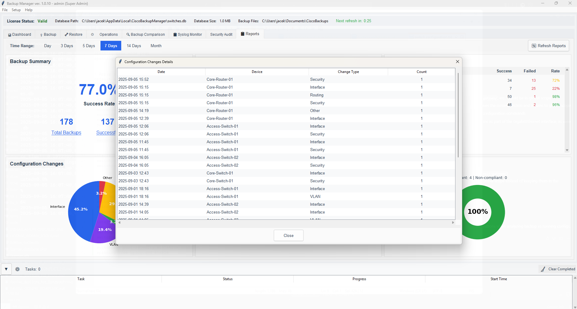The height and width of the screenshot is (309, 577).
Task: Open the Setup menu
Action: pos(16,10)
